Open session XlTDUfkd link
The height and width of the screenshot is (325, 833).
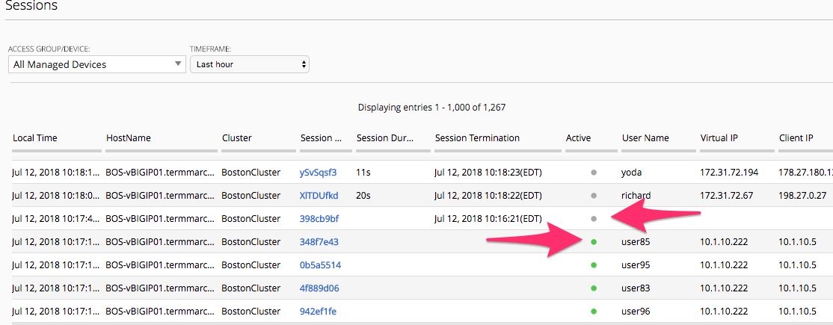click(319, 196)
